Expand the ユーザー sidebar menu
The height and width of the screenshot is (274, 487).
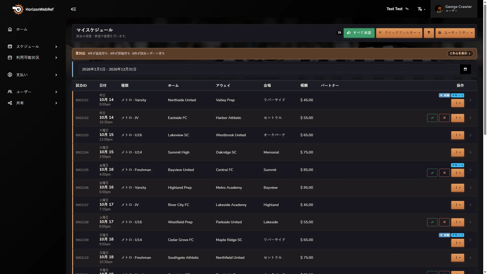(x=33, y=92)
